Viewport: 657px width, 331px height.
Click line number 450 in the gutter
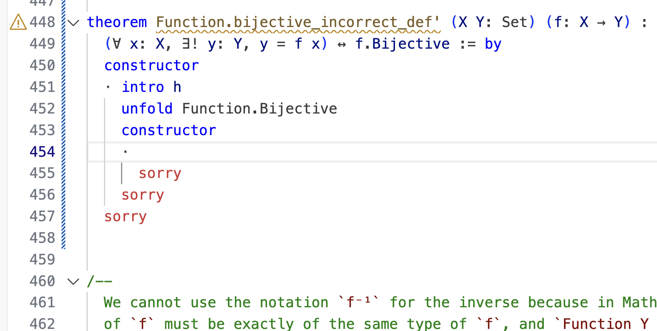point(42,65)
